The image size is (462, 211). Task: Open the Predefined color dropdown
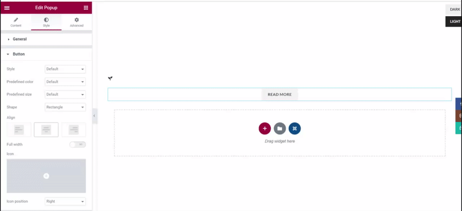(65, 82)
